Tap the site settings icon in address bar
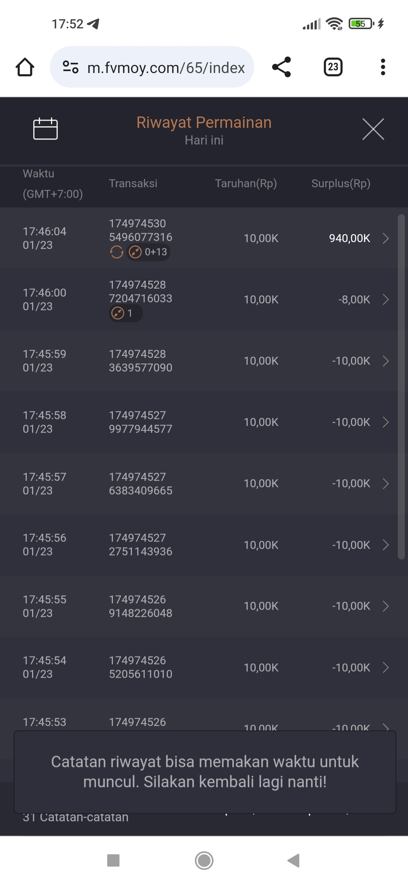 (x=71, y=67)
